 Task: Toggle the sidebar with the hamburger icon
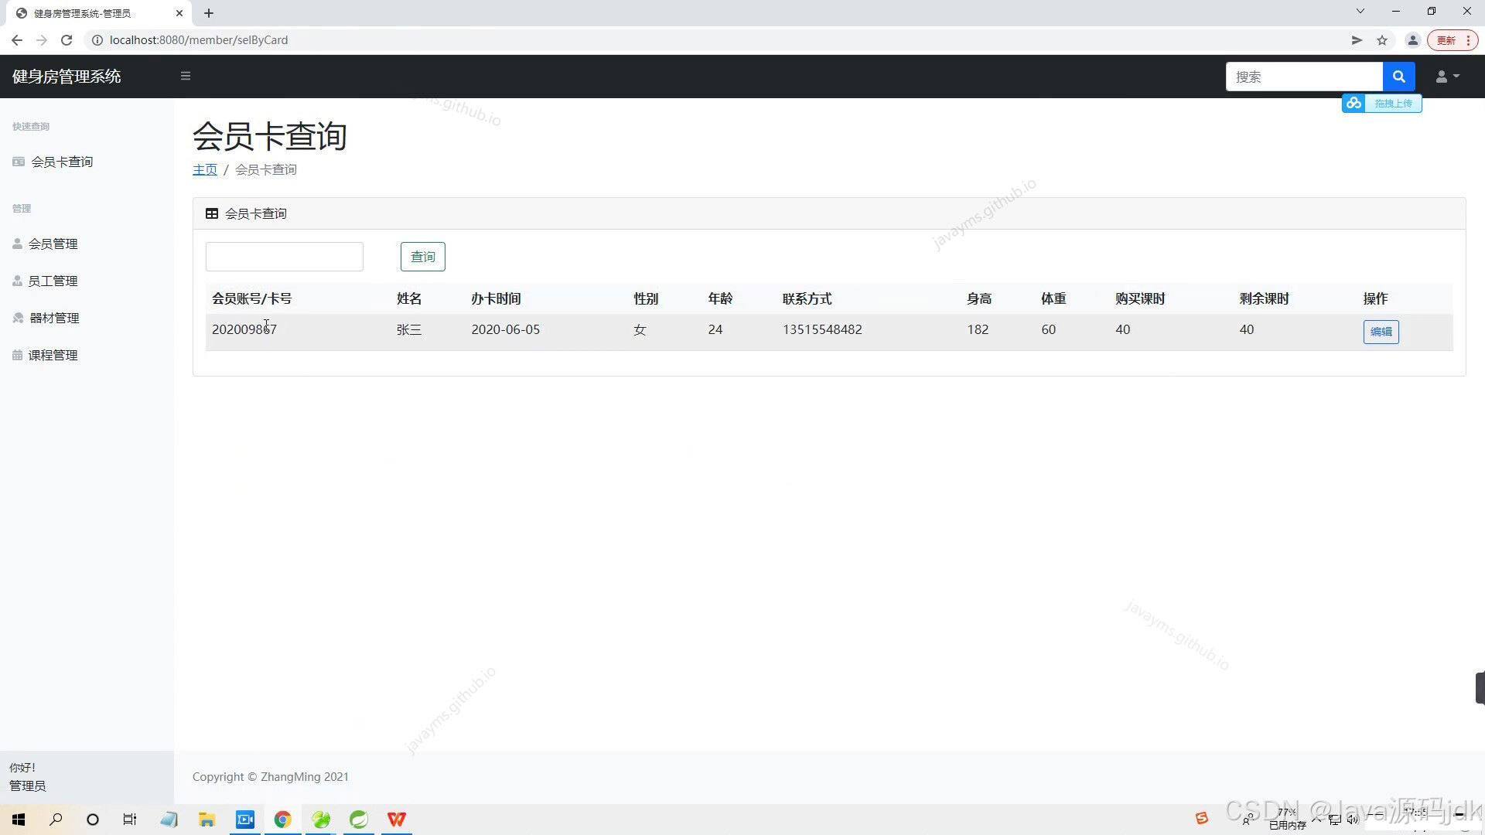[x=185, y=76]
